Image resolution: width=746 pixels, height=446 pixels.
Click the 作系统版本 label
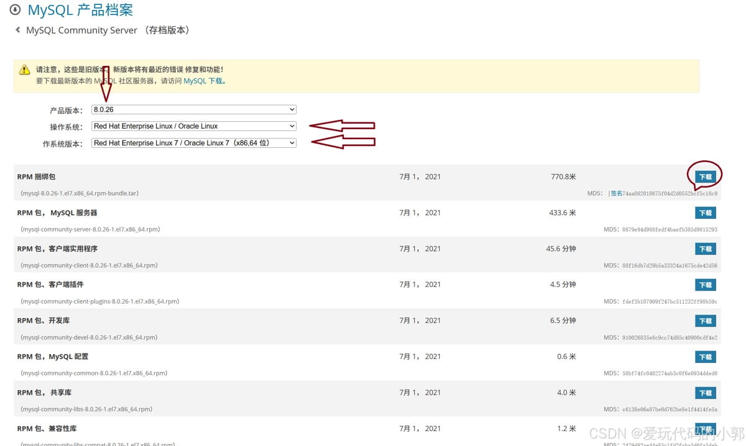tap(62, 143)
